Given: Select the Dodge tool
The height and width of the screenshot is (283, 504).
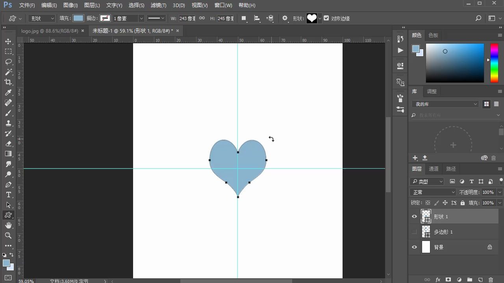Looking at the screenshot, I should pos(8,174).
